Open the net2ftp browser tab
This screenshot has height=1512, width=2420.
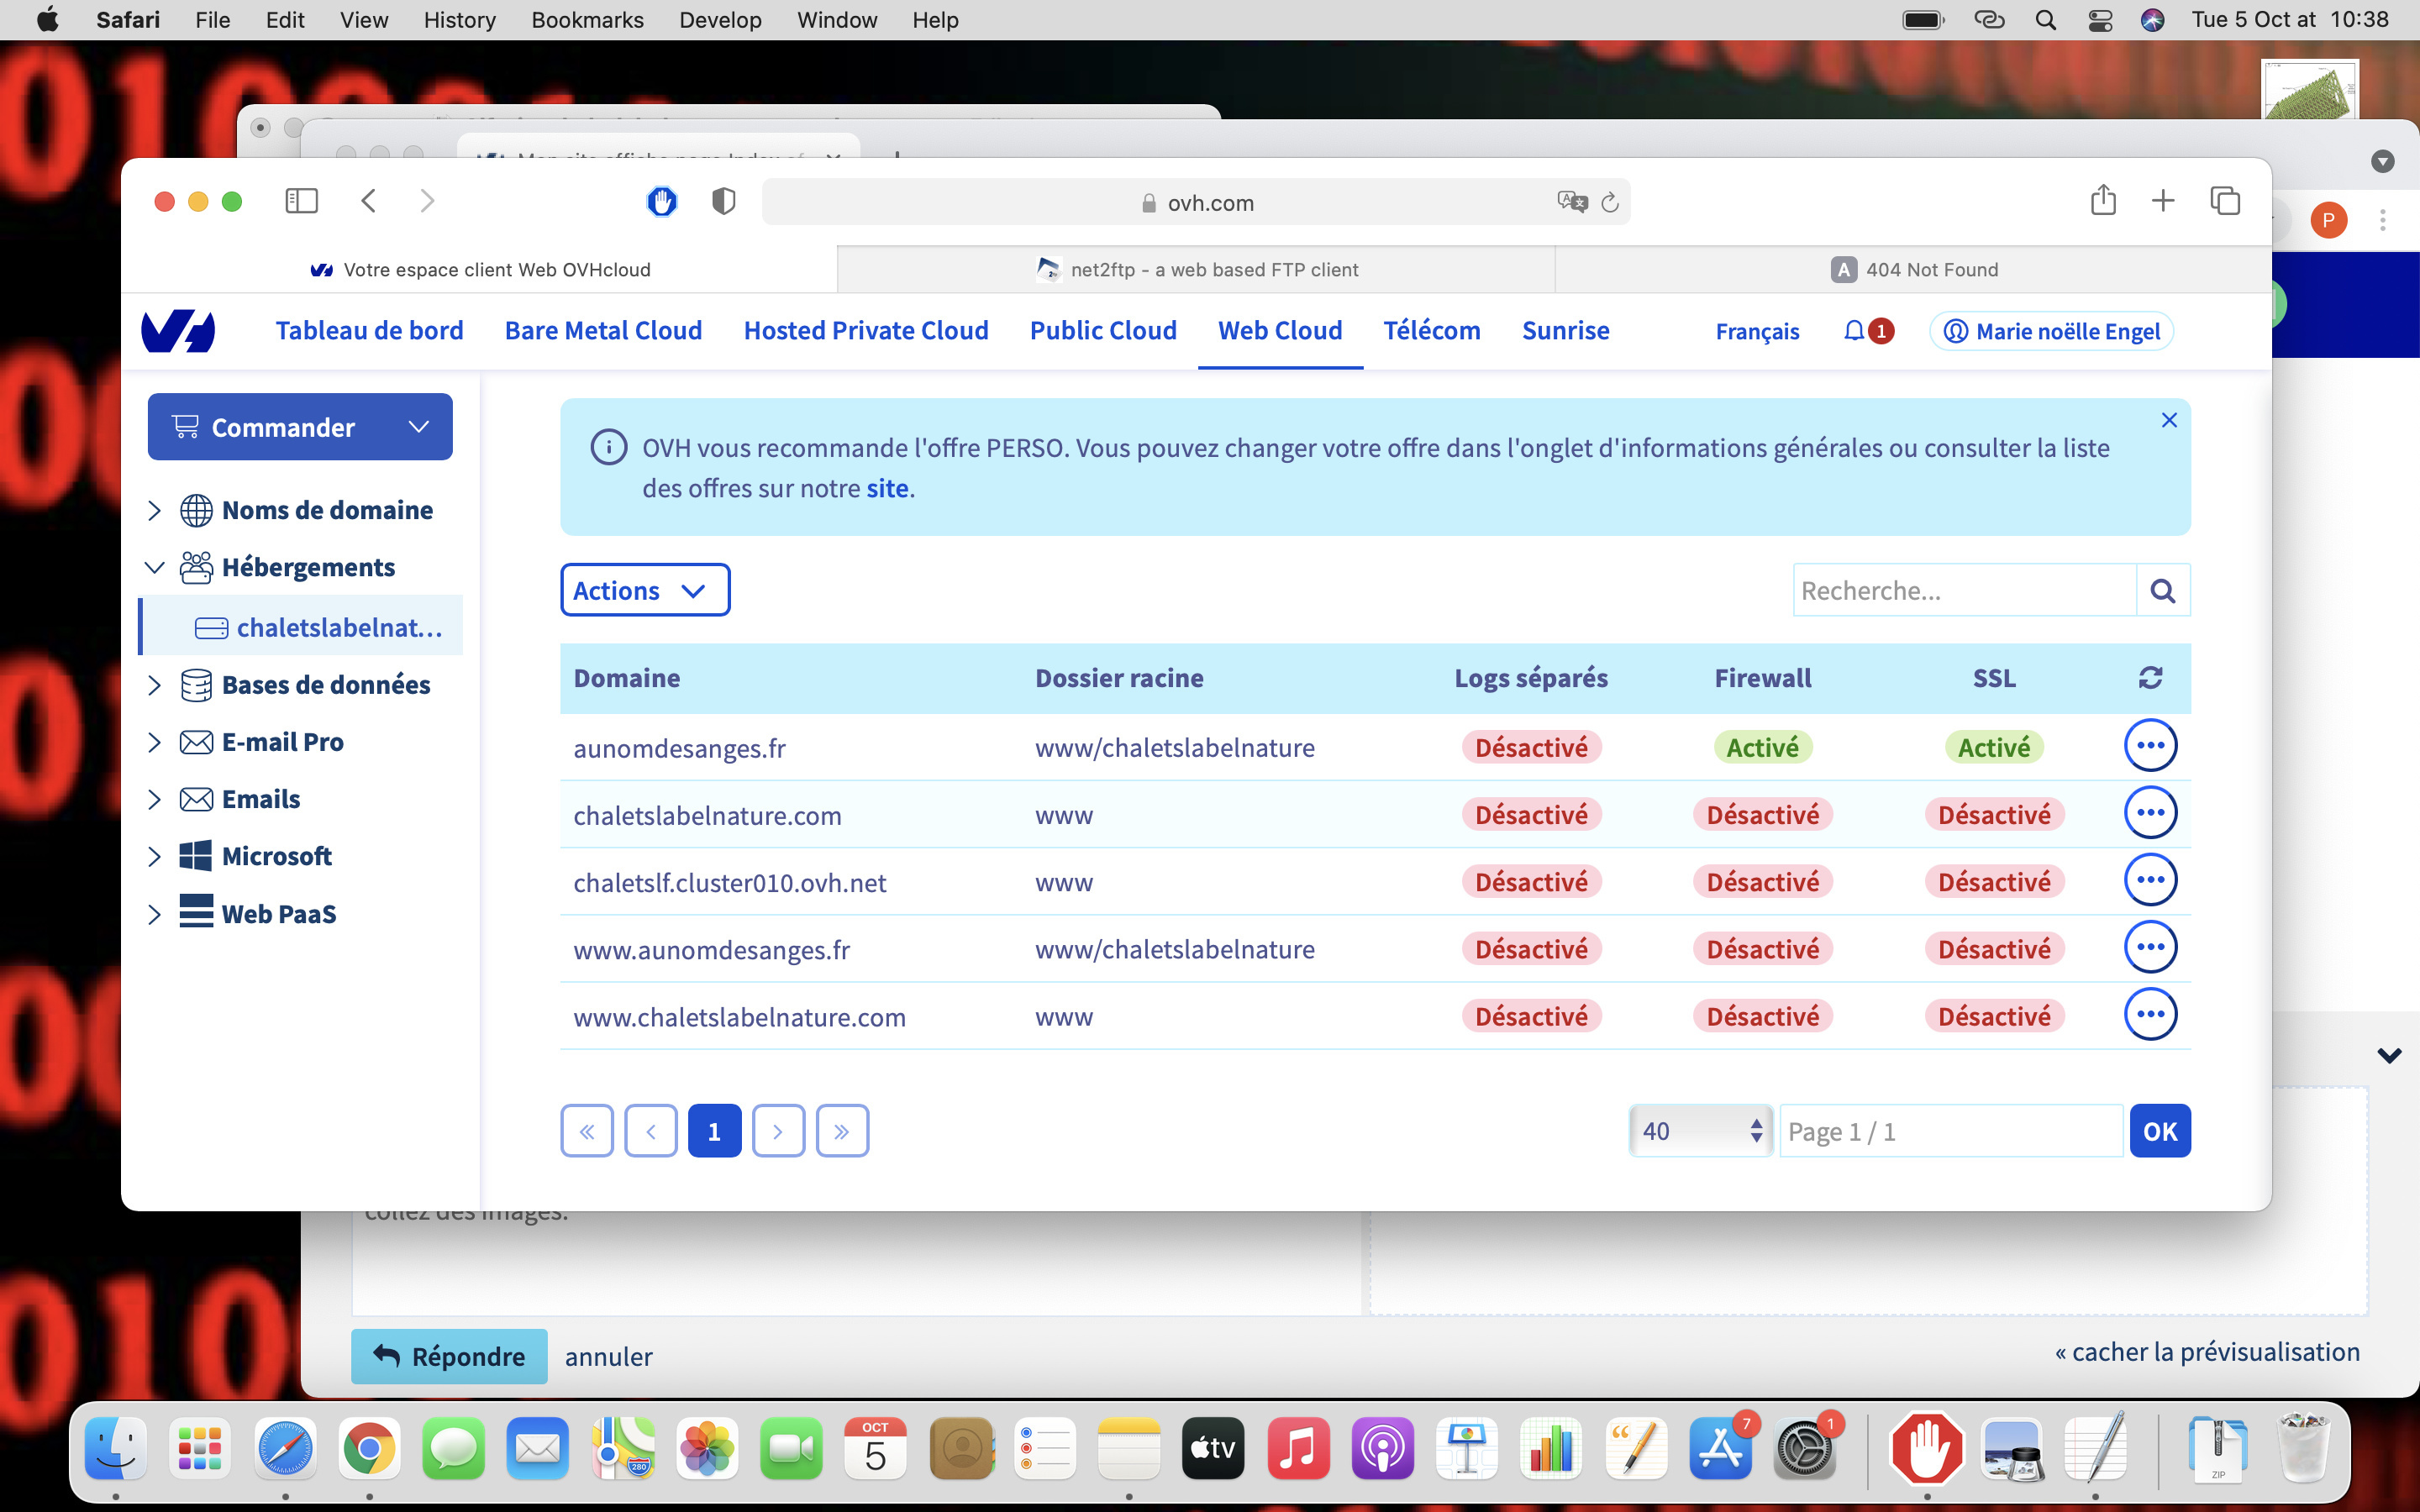[x=1196, y=270]
